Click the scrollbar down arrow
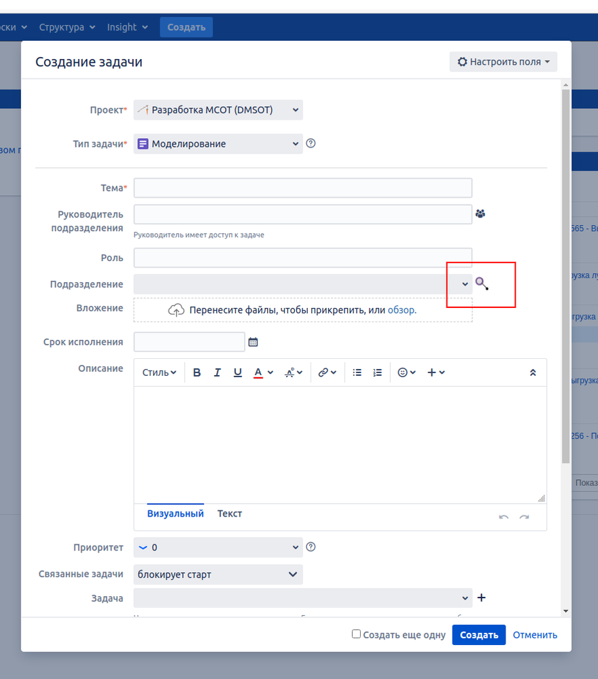The width and height of the screenshot is (598, 679). [565, 611]
